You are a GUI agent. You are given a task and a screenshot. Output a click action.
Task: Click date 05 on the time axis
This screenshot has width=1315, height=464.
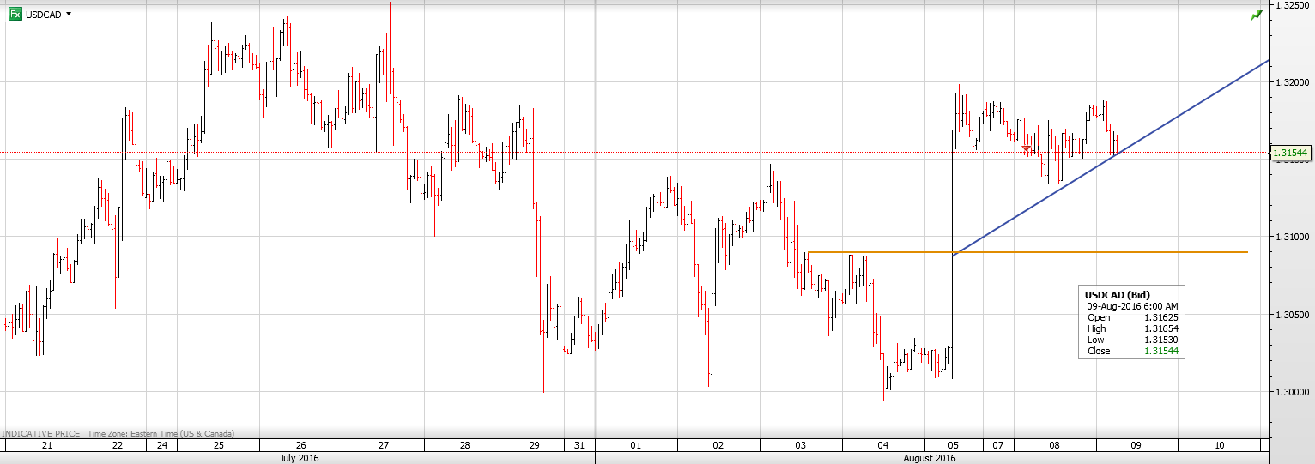pos(953,446)
